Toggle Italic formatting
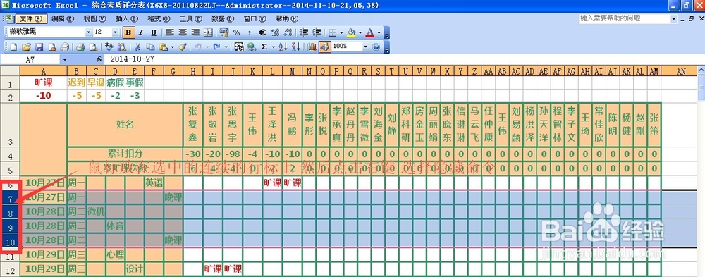This screenshot has width=705, height=277. [141, 32]
